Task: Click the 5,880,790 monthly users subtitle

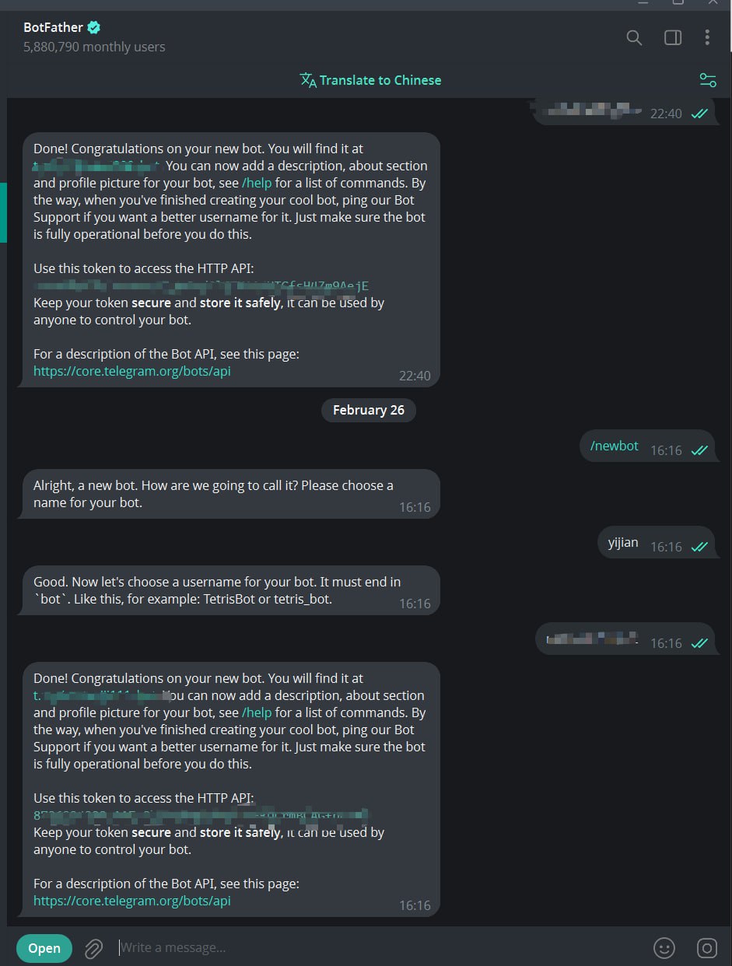Action: pyautogui.click(x=93, y=47)
